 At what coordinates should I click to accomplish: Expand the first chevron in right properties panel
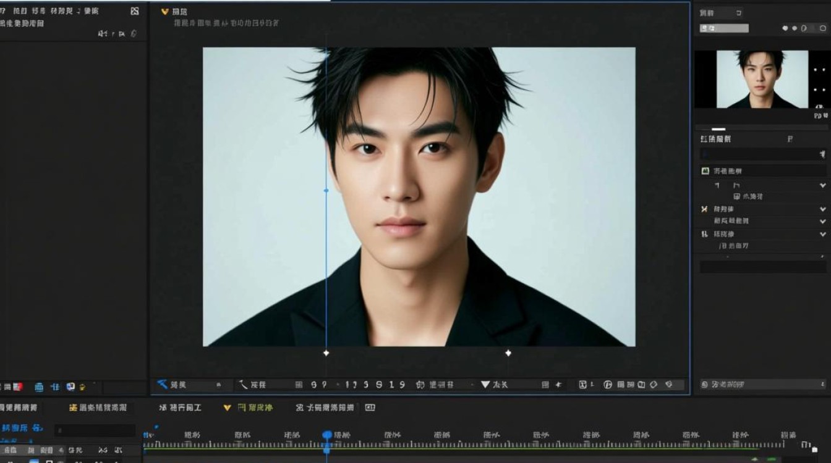tap(823, 185)
